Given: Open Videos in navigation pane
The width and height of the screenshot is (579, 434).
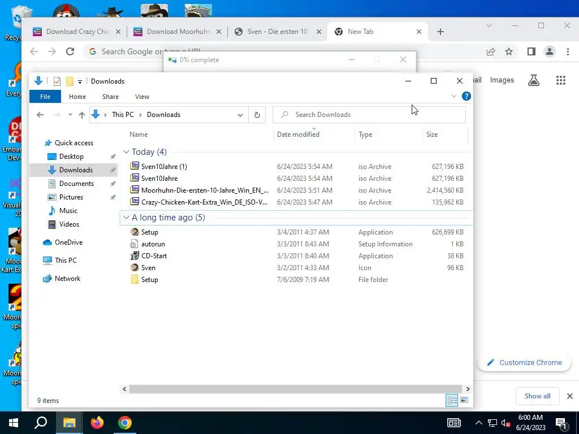Looking at the screenshot, I should [x=69, y=224].
